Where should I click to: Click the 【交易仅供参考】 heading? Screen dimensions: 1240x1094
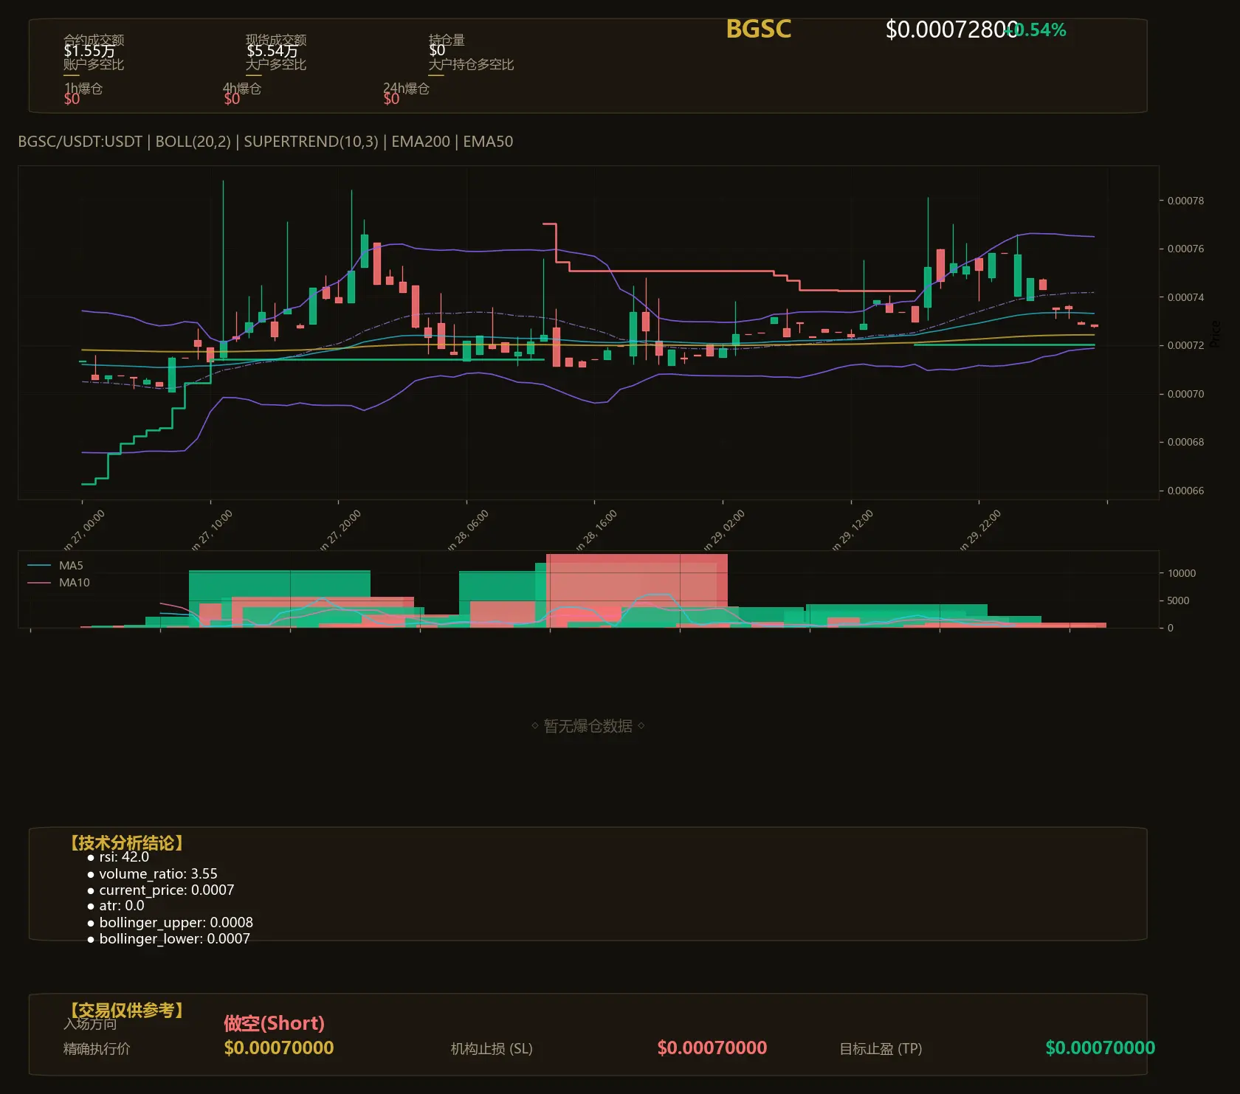(126, 1010)
